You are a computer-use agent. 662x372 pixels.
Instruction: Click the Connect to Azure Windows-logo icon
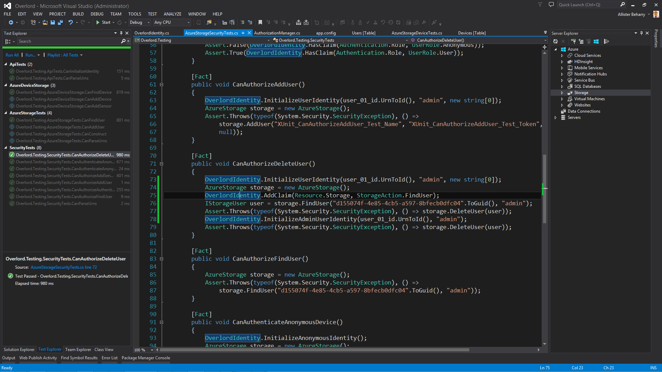click(x=596, y=41)
